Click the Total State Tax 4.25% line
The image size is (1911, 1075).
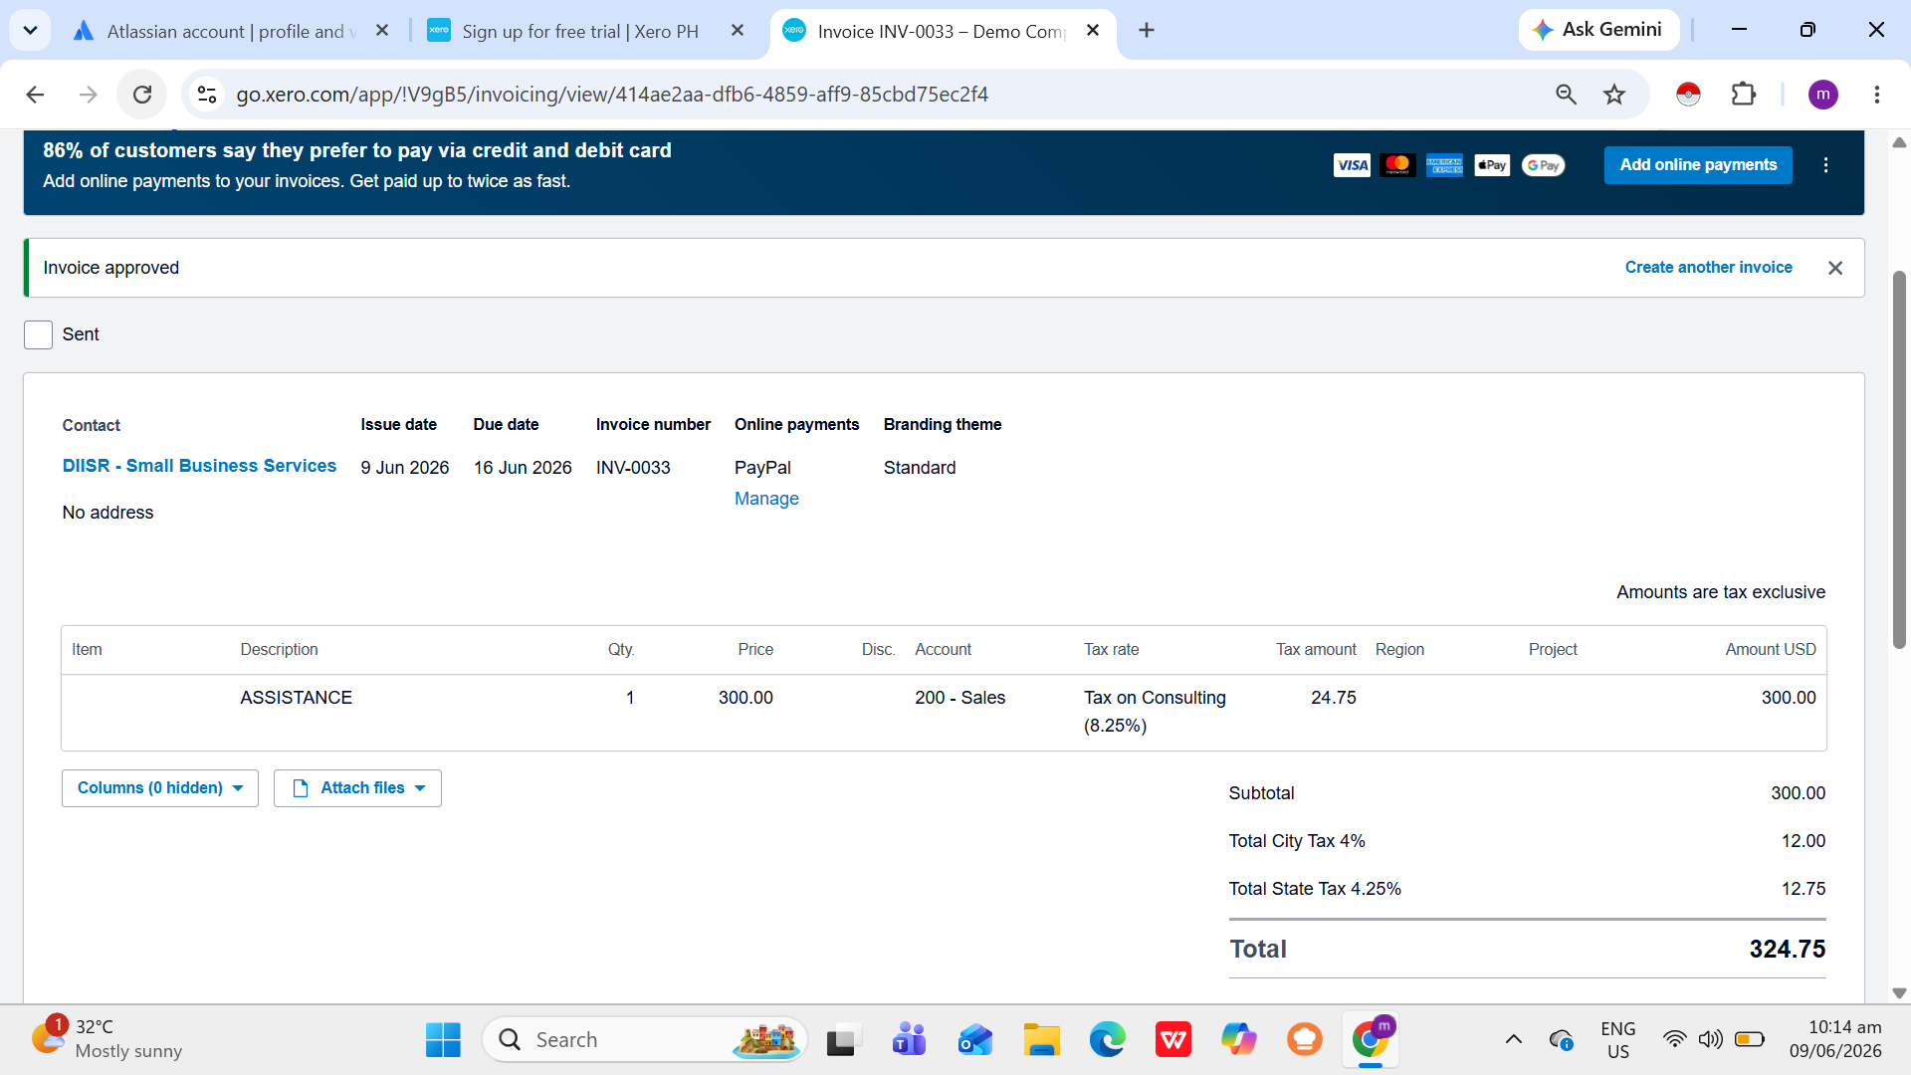[x=1527, y=890]
